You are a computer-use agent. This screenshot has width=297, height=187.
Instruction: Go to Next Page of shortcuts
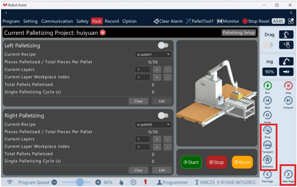point(288,174)
